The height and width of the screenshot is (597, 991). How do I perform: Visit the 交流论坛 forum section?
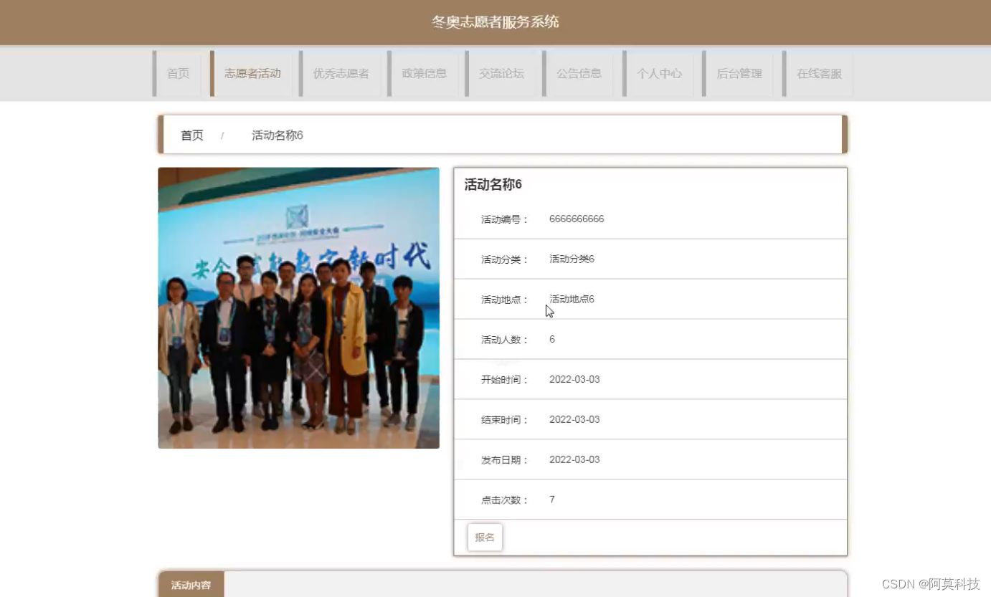click(x=501, y=73)
